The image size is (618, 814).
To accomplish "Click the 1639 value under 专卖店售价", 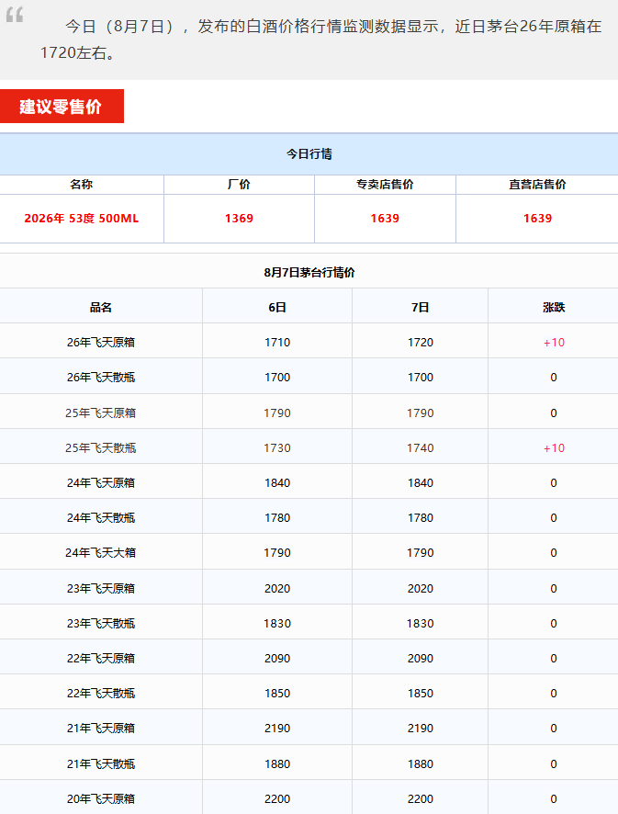I will (385, 219).
